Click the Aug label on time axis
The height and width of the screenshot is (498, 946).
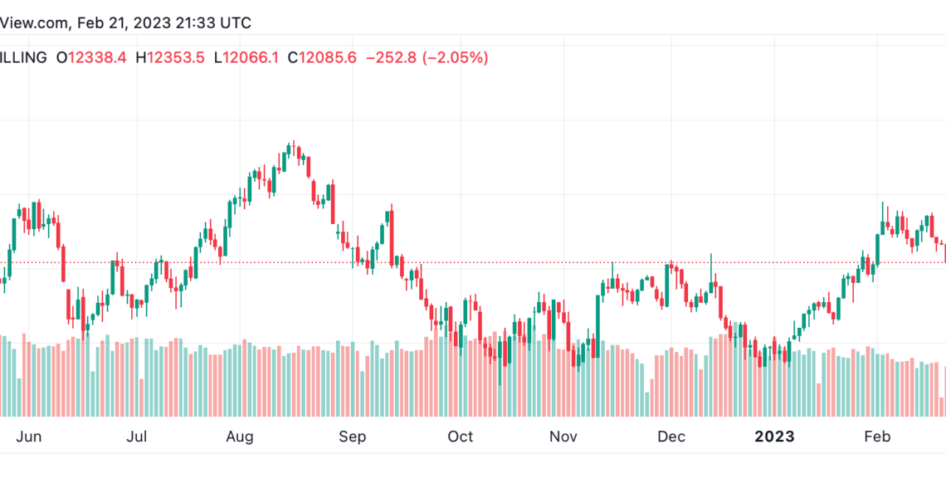coord(240,437)
